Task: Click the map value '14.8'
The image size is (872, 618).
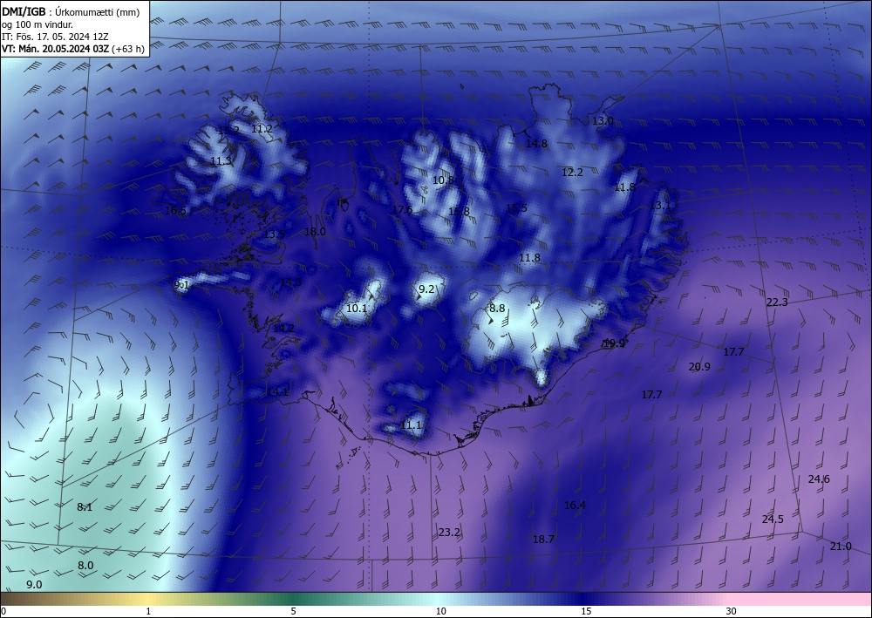Action: [536, 143]
